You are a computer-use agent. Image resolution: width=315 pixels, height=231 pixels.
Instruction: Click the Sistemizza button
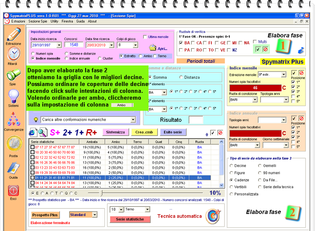click(x=115, y=132)
